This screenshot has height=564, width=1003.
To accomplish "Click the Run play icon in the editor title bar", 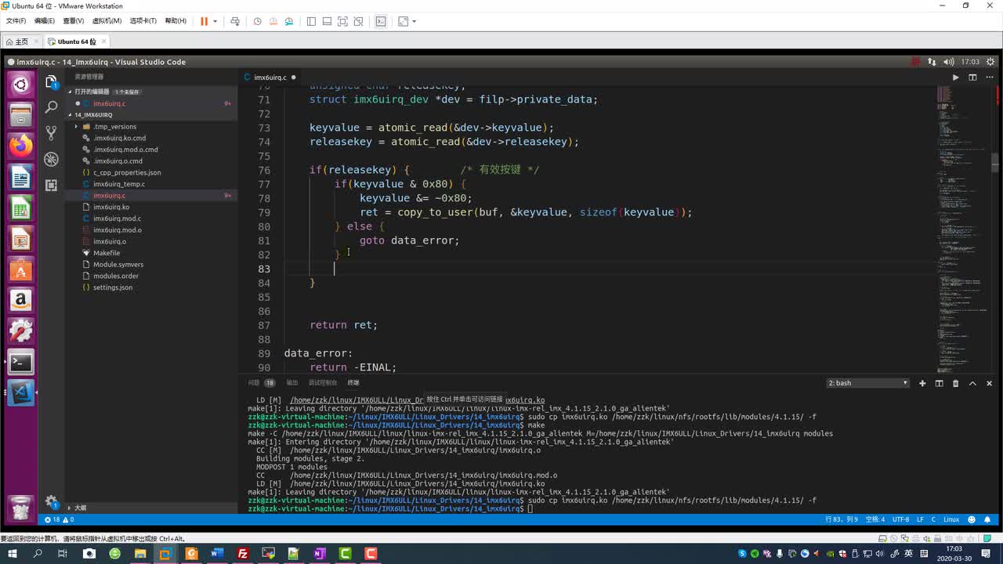I will pyautogui.click(x=955, y=78).
